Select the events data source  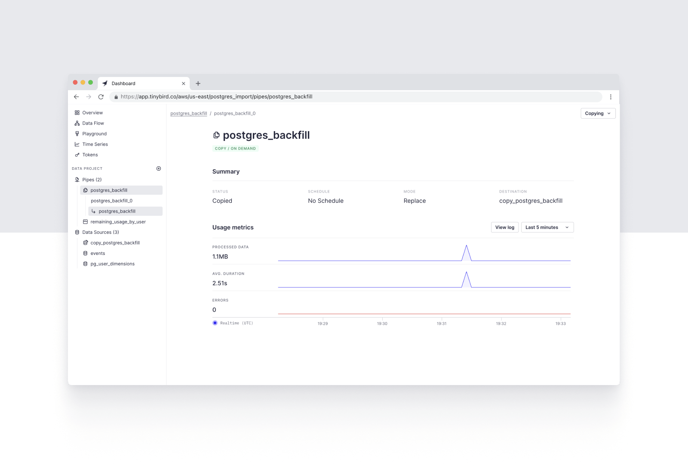[x=98, y=254]
